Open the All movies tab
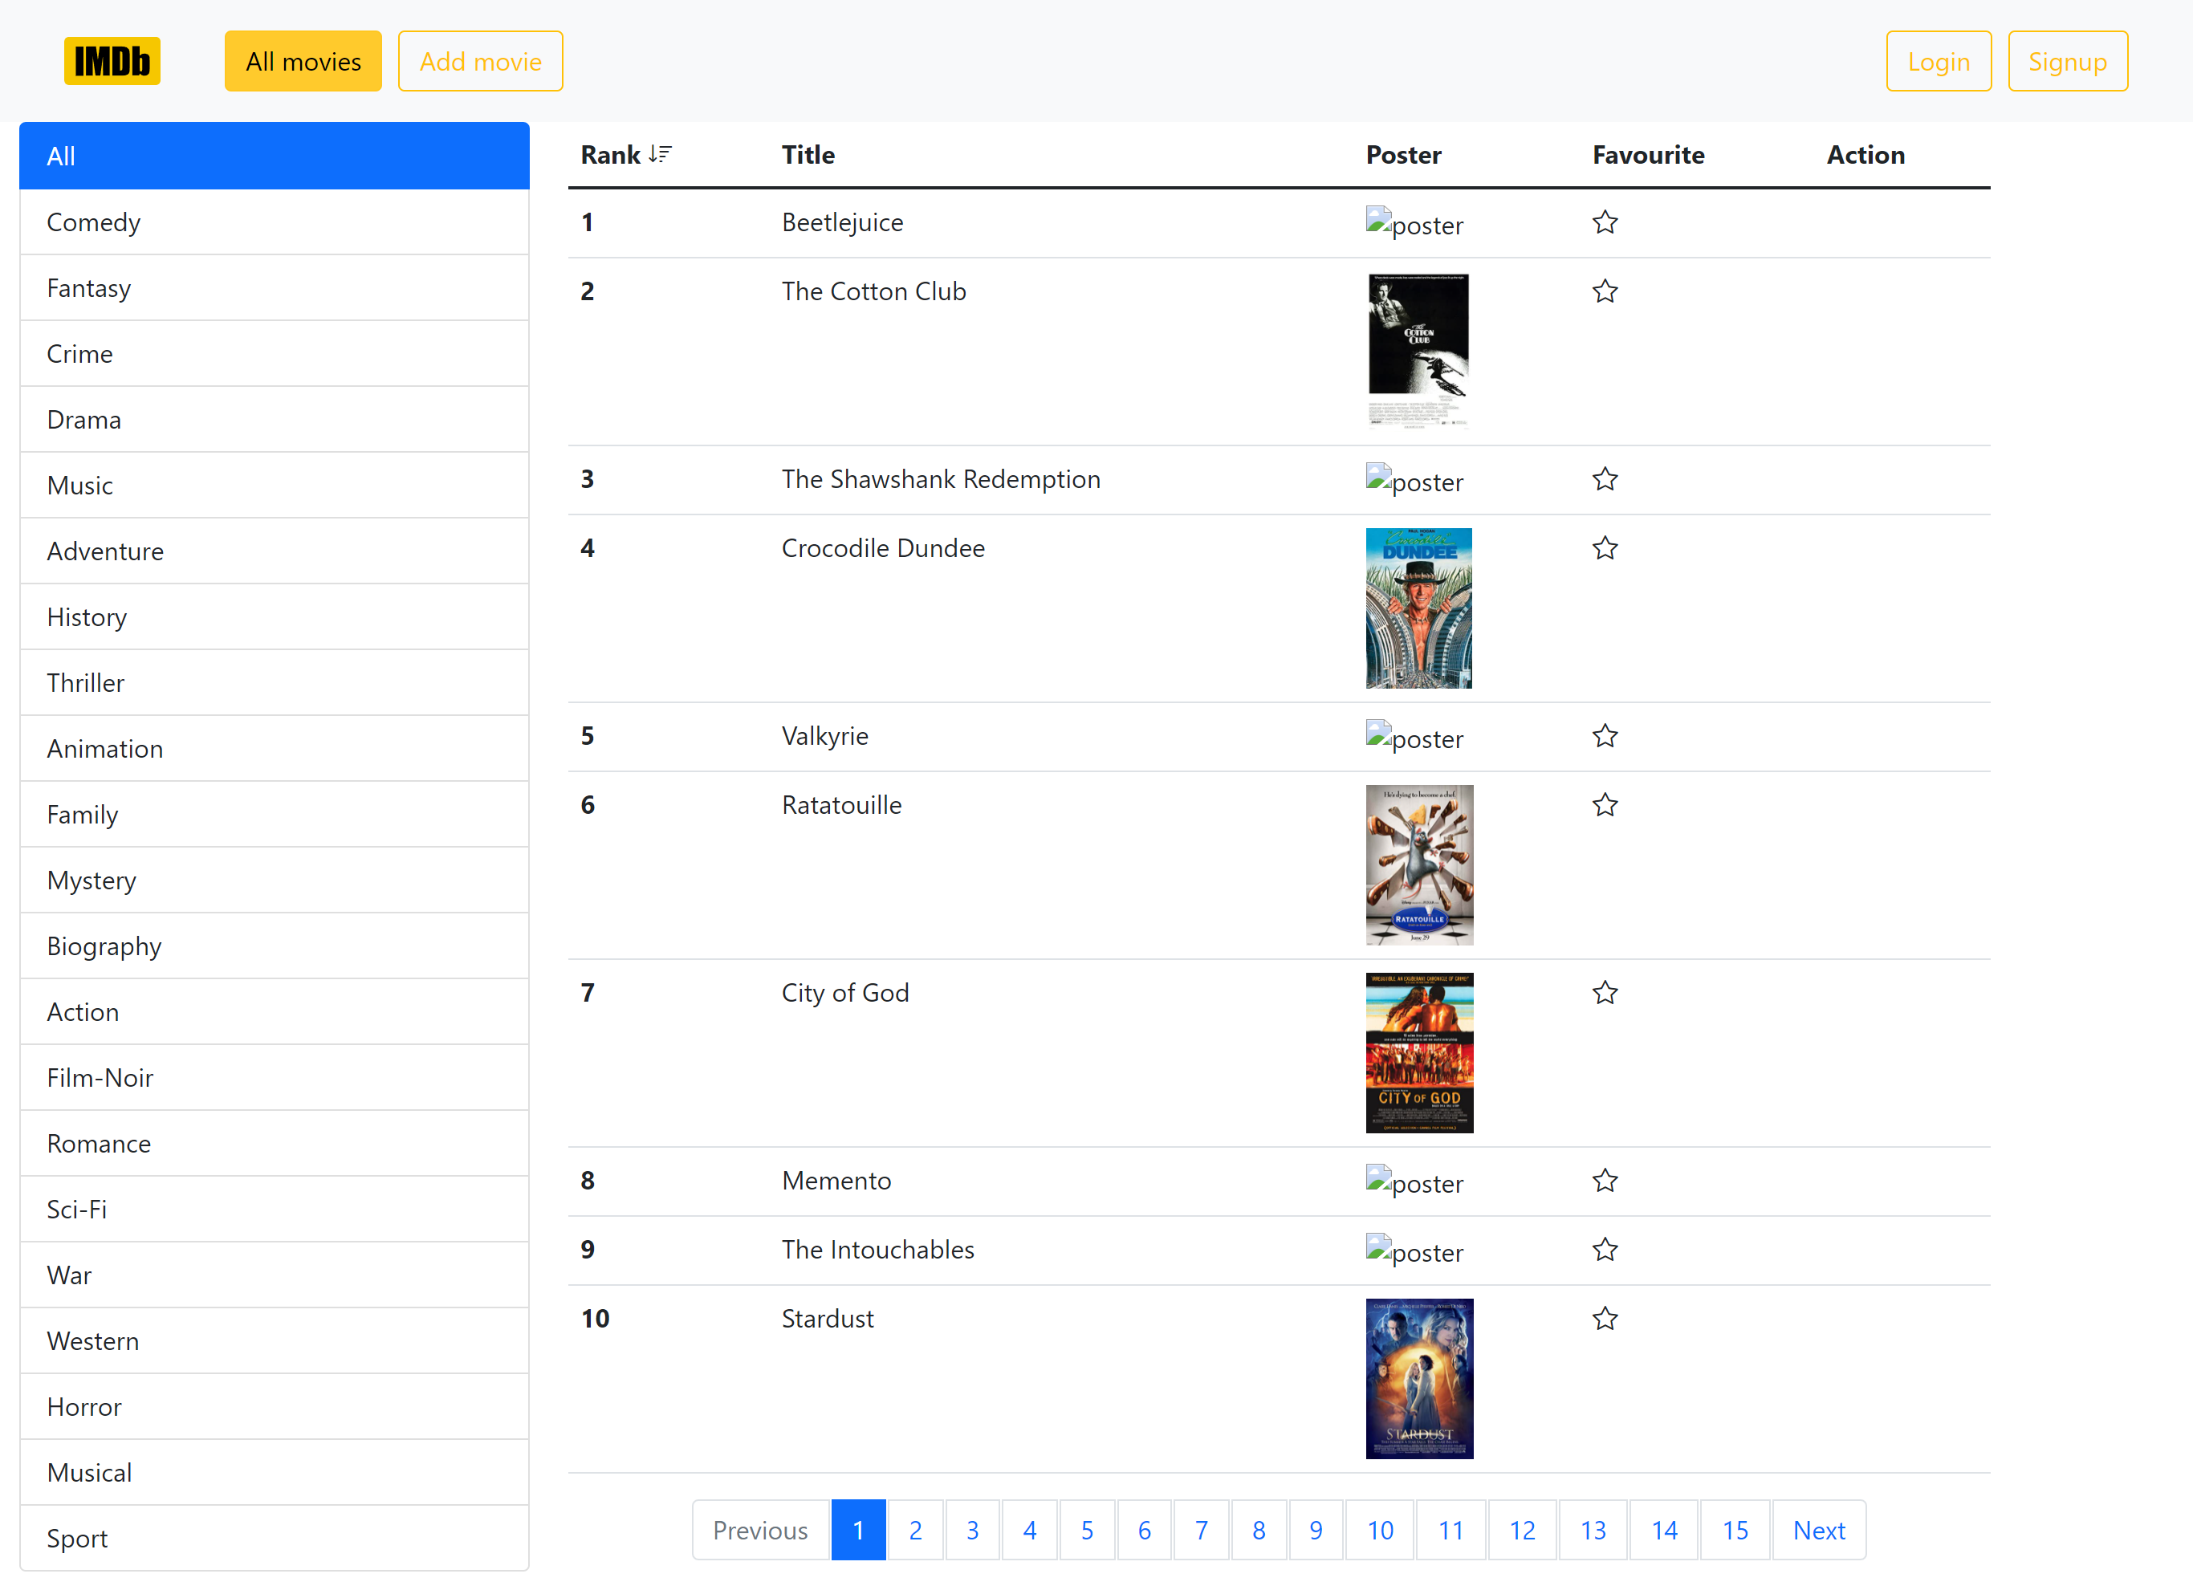 303,61
